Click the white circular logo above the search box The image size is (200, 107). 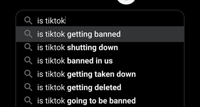126,2
